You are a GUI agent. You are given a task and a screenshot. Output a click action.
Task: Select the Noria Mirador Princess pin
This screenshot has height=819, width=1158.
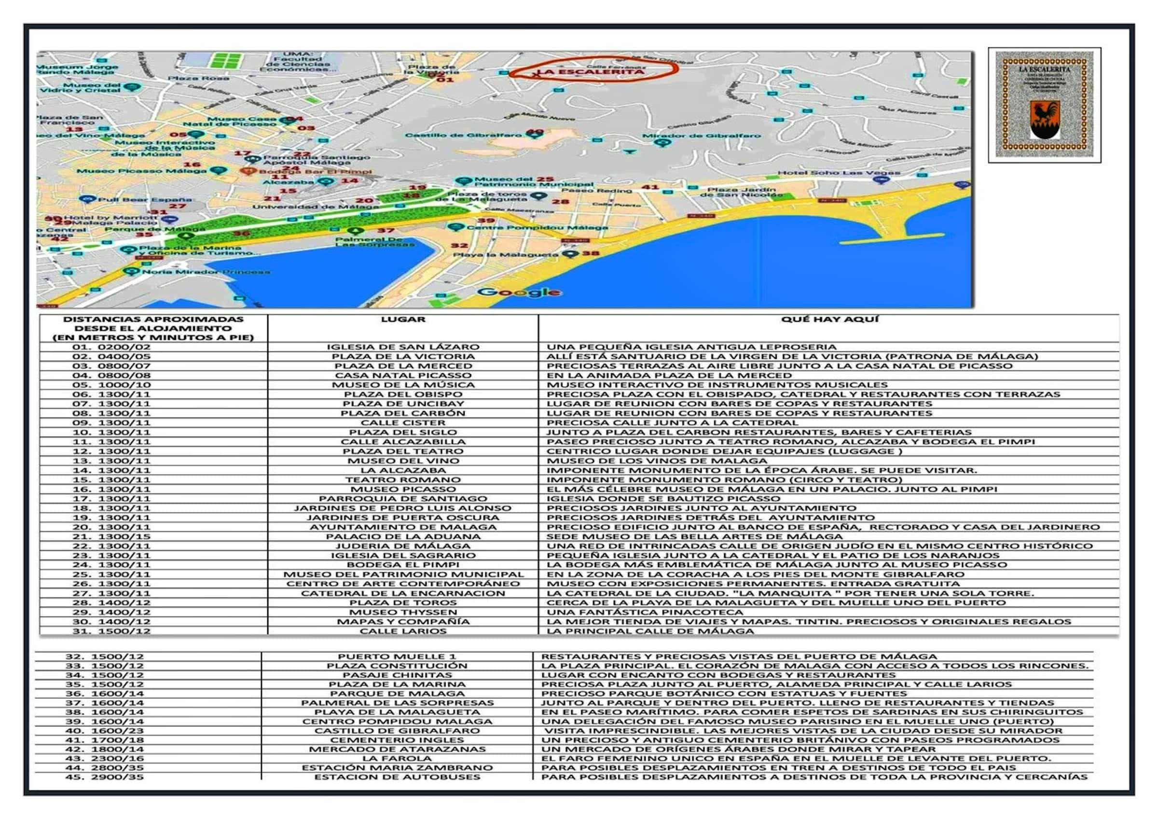click(132, 271)
